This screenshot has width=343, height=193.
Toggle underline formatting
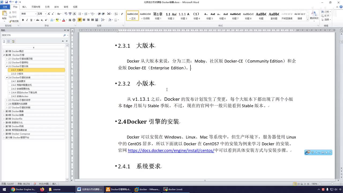tap(31, 20)
